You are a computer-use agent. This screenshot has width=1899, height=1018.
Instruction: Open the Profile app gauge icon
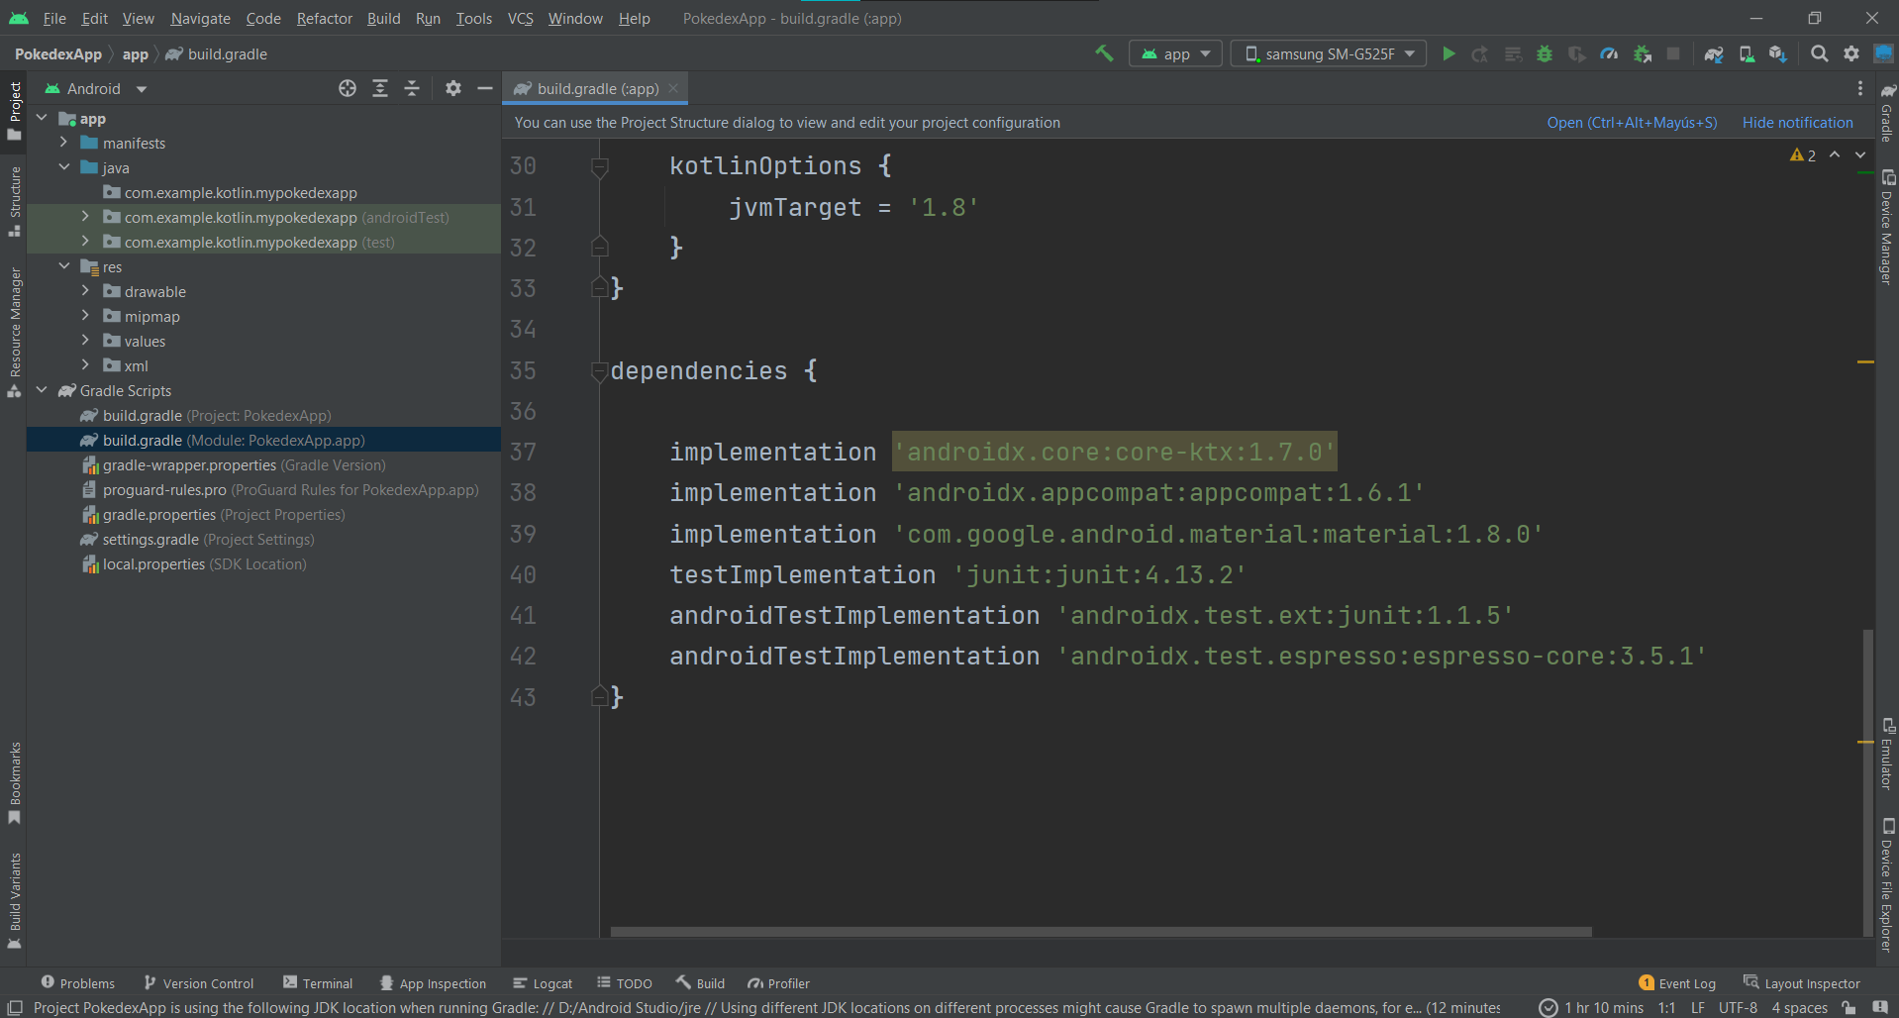click(1609, 54)
